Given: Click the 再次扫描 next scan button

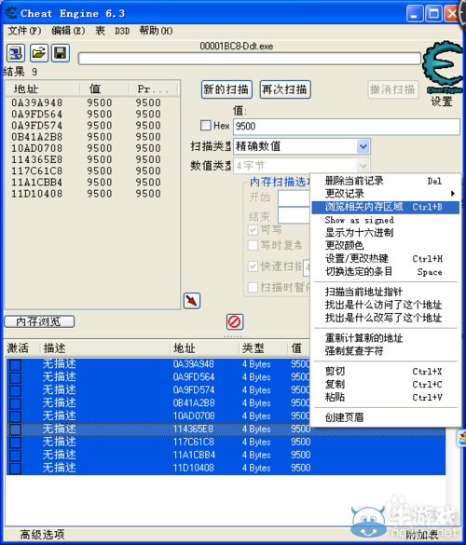Looking at the screenshot, I should 285,89.
